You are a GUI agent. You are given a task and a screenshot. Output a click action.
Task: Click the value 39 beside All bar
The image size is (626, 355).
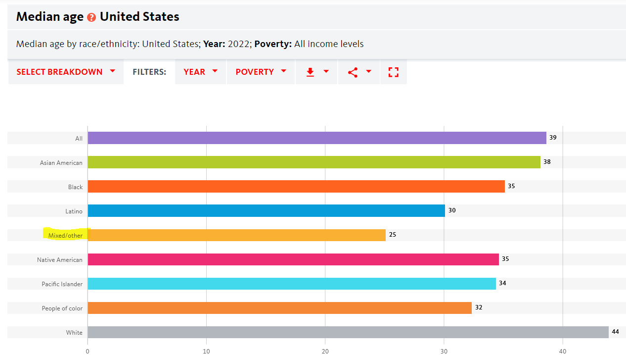[553, 138]
